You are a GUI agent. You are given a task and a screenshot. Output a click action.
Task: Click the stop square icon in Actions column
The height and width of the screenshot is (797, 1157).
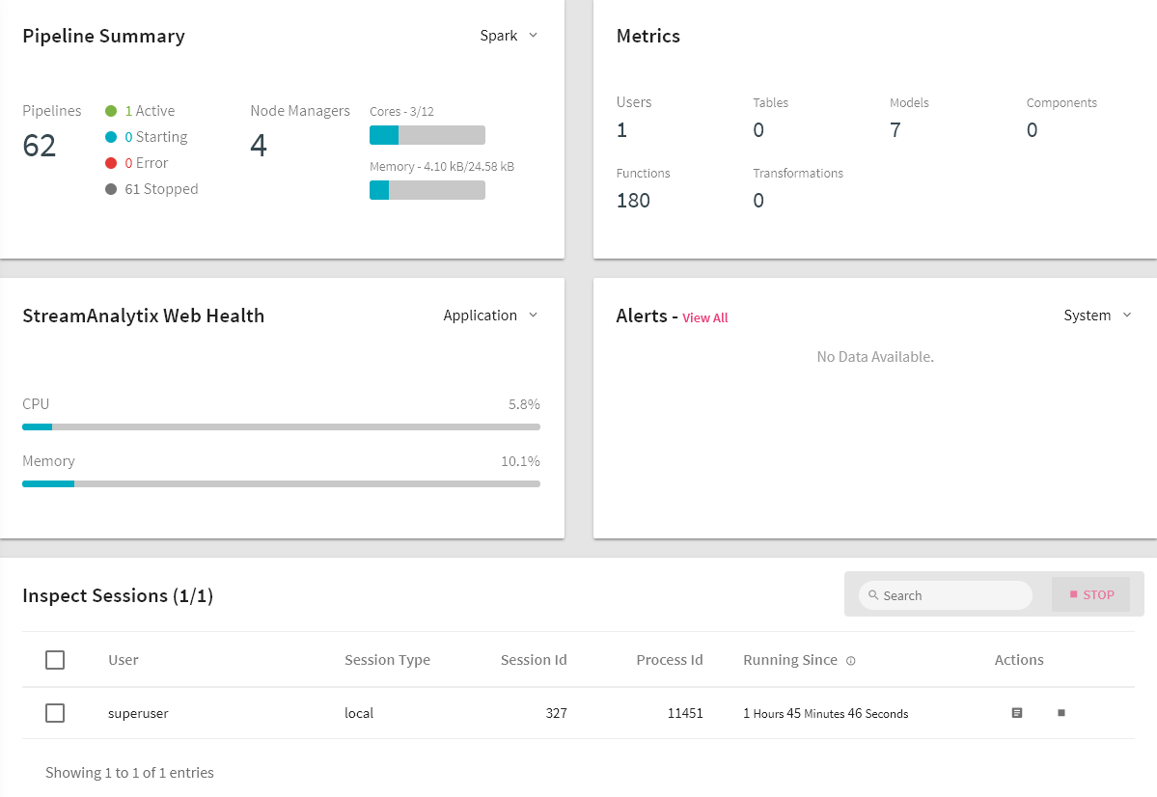[1061, 713]
